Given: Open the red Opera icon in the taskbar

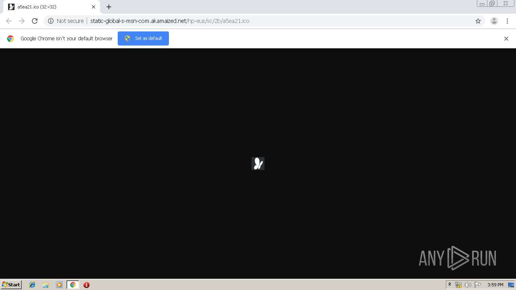Looking at the screenshot, I should [86, 285].
